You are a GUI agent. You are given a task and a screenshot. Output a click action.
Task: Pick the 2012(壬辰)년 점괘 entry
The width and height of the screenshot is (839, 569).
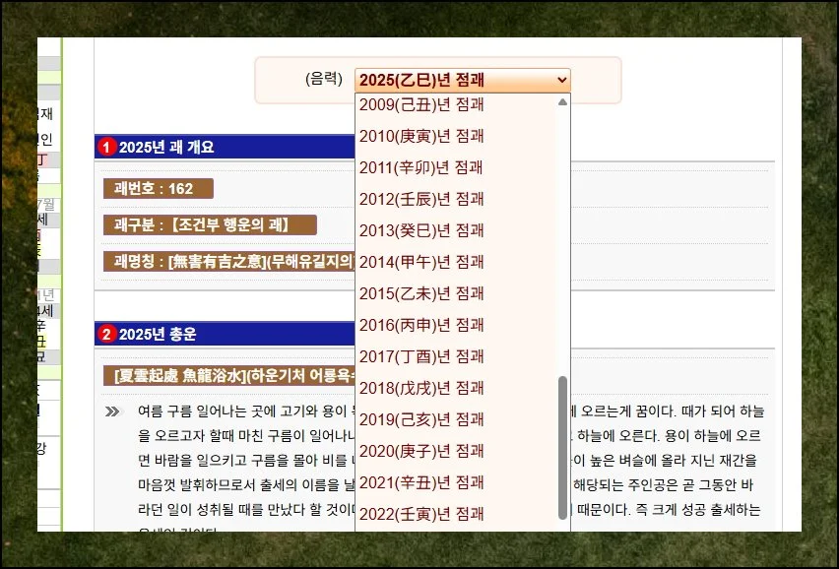(421, 199)
